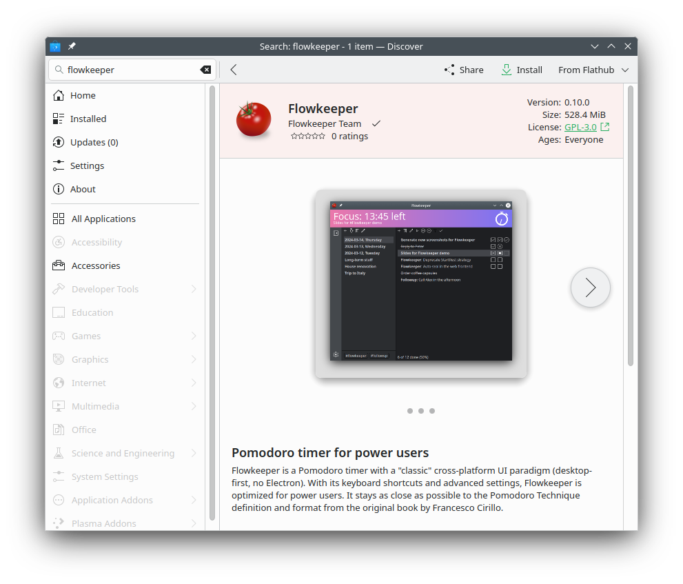Click the Accessibility category entry
683x584 pixels.
point(125,242)
